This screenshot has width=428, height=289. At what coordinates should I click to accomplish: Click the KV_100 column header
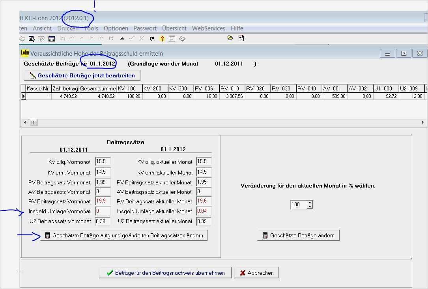click(x=130, y=88)
